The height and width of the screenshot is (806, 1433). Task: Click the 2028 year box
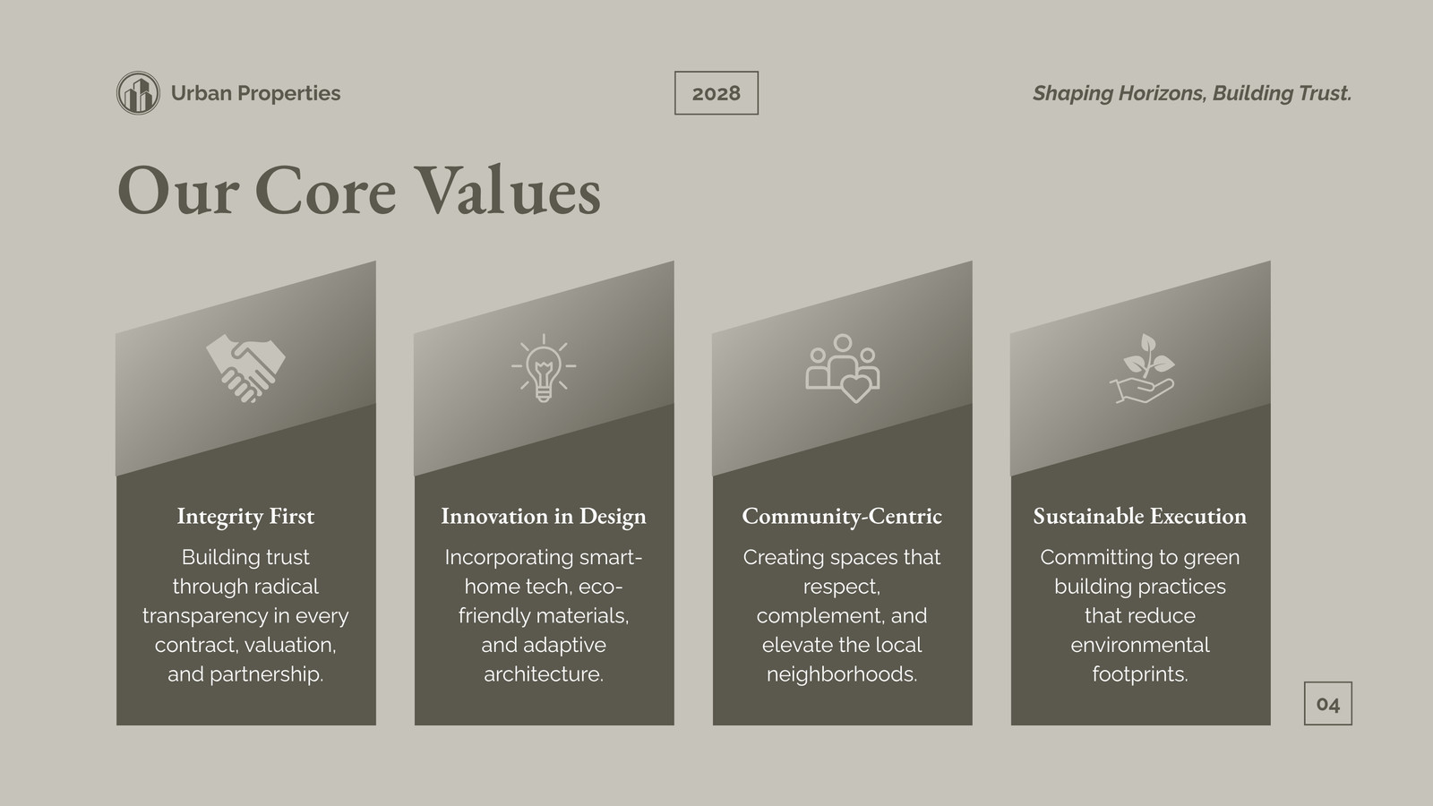tap(716, 93)
